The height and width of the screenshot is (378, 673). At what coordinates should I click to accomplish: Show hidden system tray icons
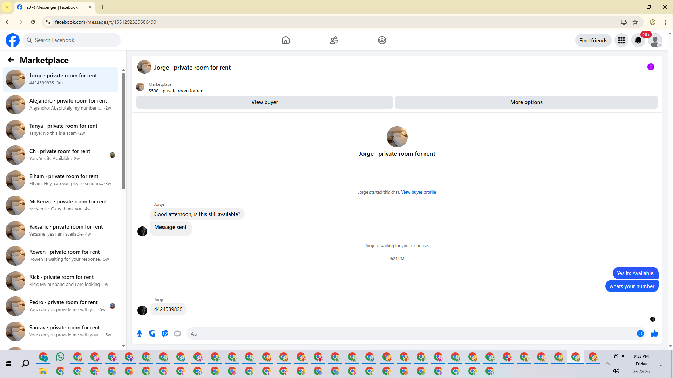click(607, 364)
